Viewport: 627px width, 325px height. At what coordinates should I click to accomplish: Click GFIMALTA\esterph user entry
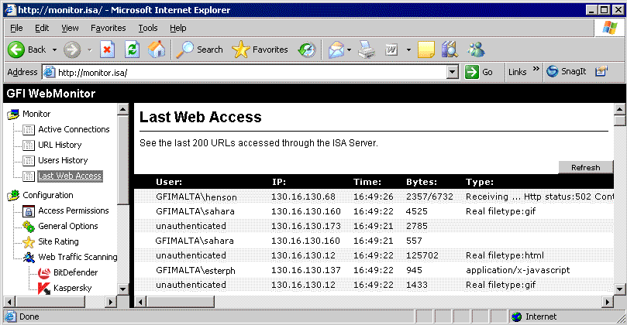click(195, 270)
